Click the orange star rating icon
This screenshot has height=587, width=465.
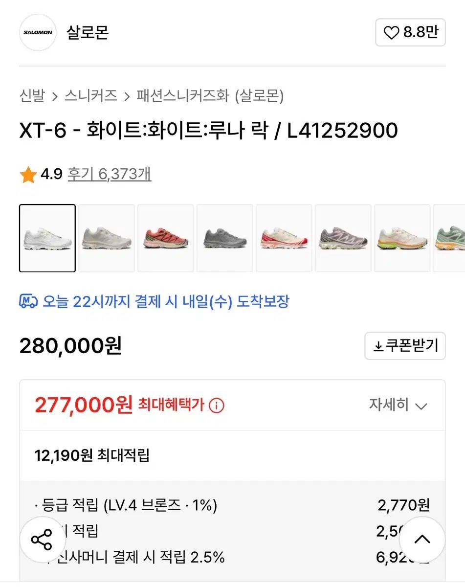tap(28, 175)
